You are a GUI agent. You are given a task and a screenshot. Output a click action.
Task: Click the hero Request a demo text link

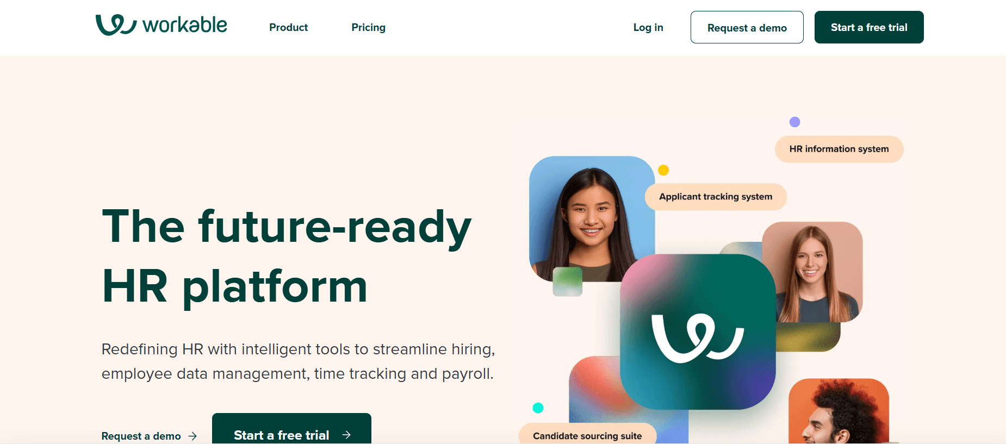click(141, 436)
